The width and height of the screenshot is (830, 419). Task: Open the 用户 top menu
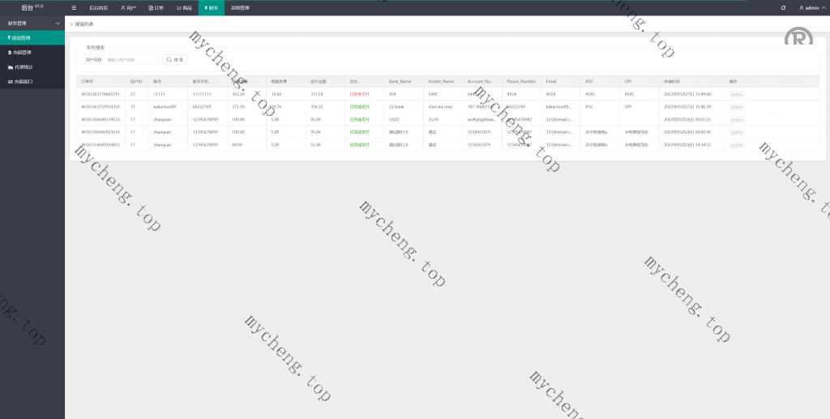tap(128, 7)
